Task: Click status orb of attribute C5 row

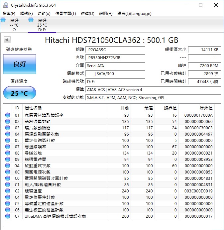Action: coord(8,203)
